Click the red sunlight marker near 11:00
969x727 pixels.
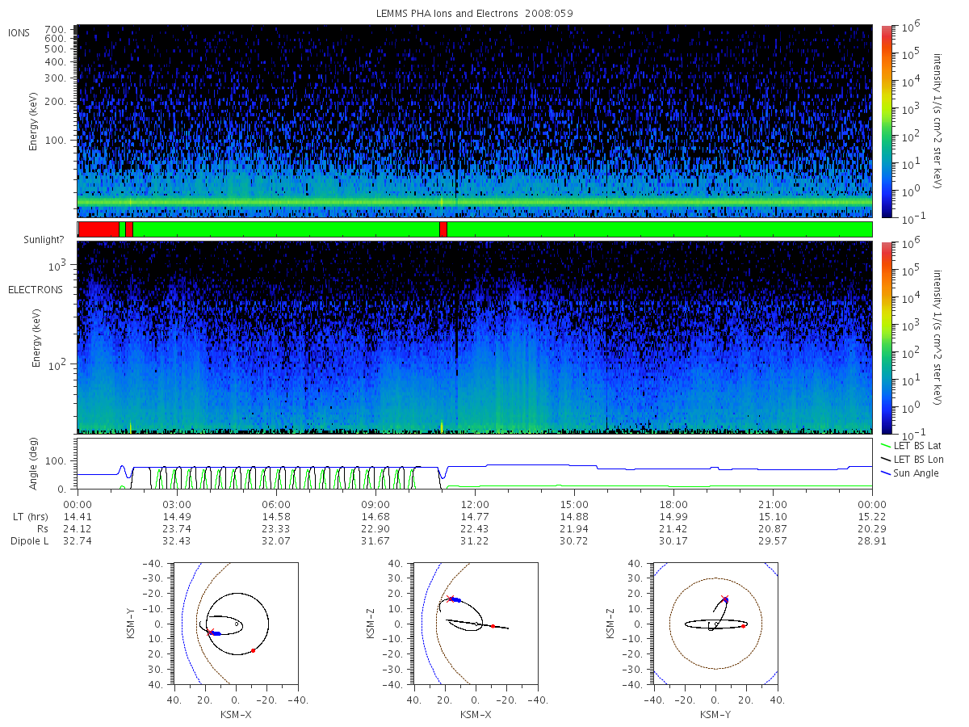(443, 229)
